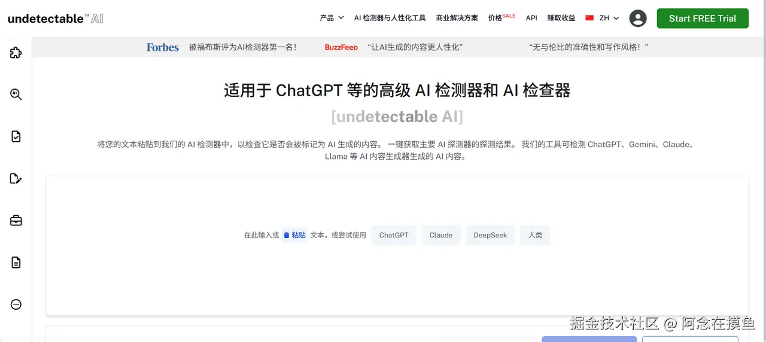766x342 pixels.
Task: Click the 无与伦比的准确性和写作风格 quote
Action: 589,47
